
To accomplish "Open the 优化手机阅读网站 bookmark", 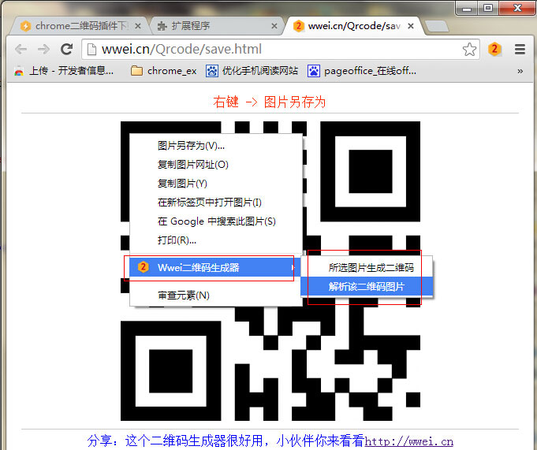I will [x=252, y=71].
